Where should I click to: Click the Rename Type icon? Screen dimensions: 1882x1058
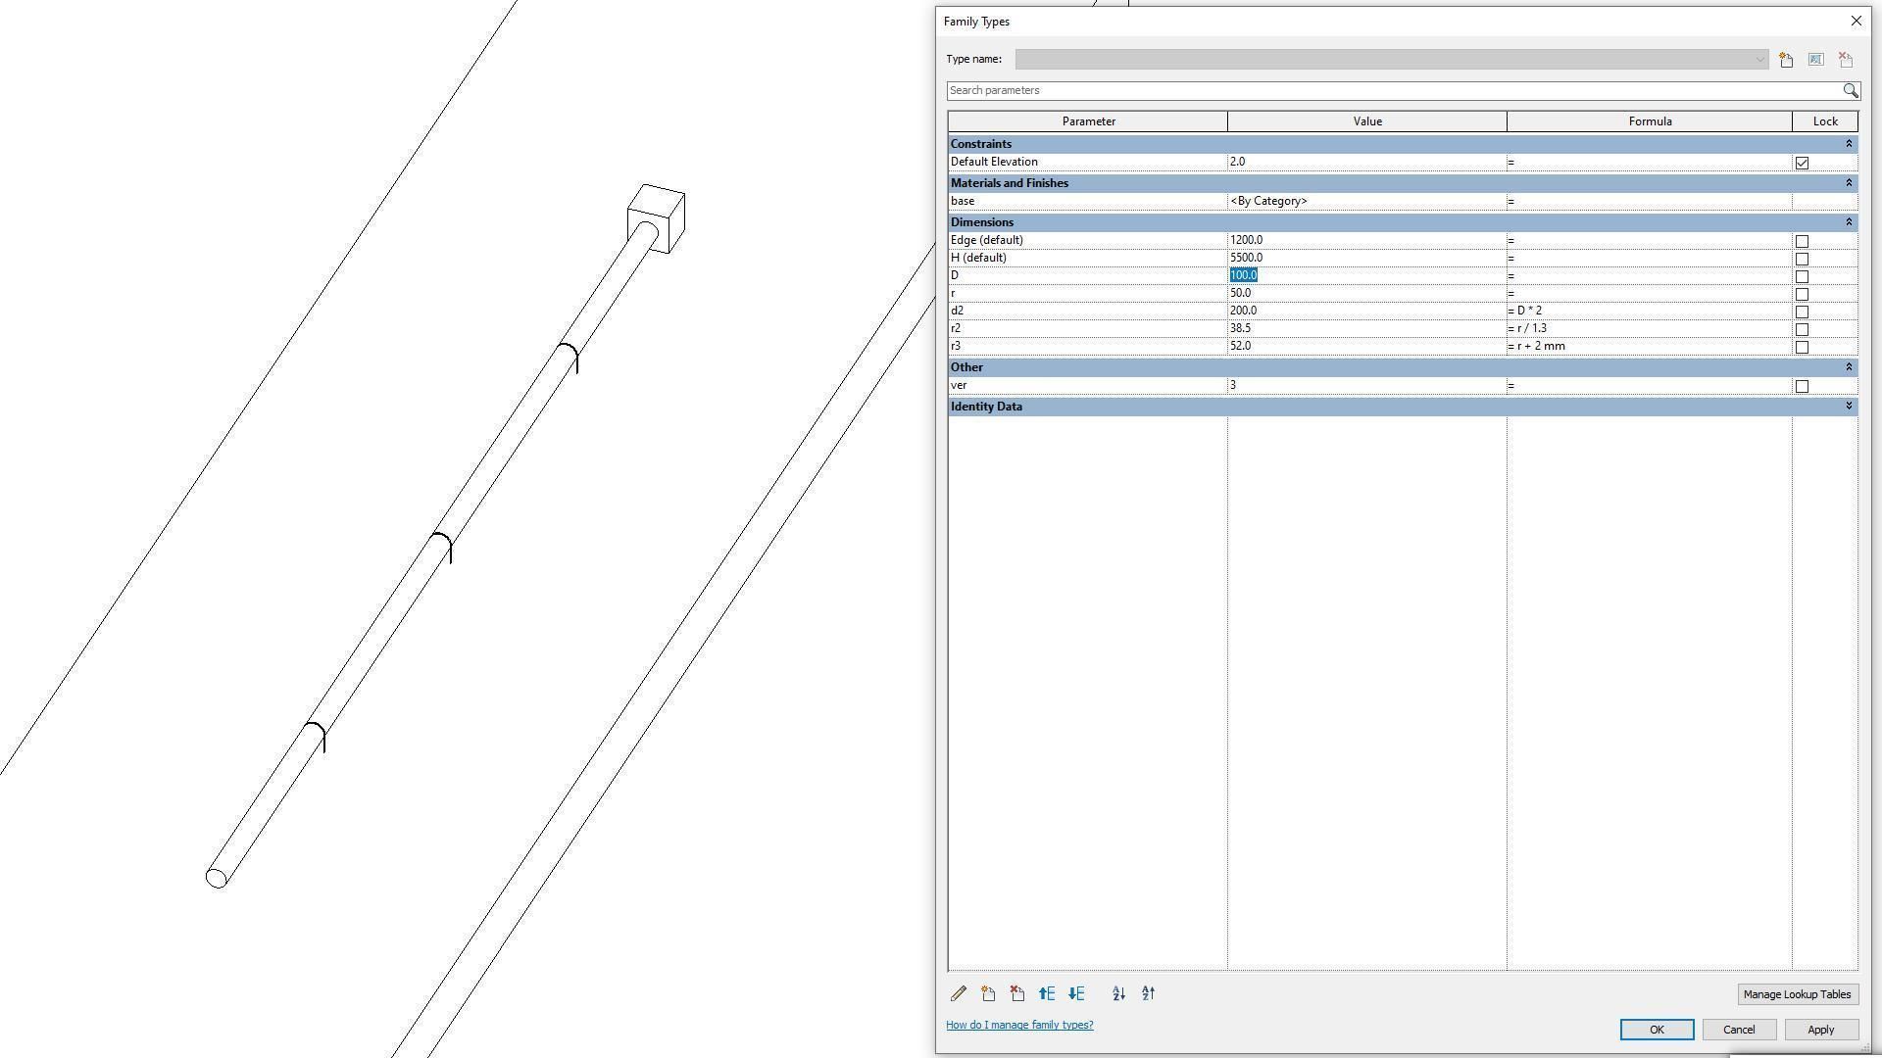(x=1815, y=60)
